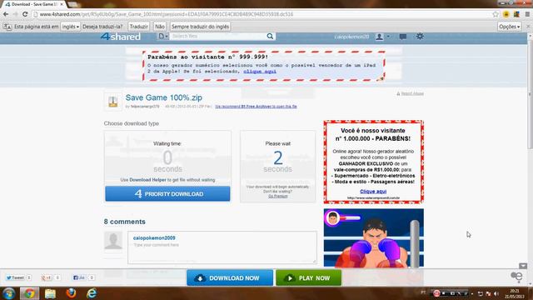Go back with the browser back arrow
Viewport: 533px width, 300px height.
6,14
